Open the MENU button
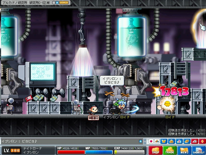Screen dimensions: 206x155 (x=184, y=150)
